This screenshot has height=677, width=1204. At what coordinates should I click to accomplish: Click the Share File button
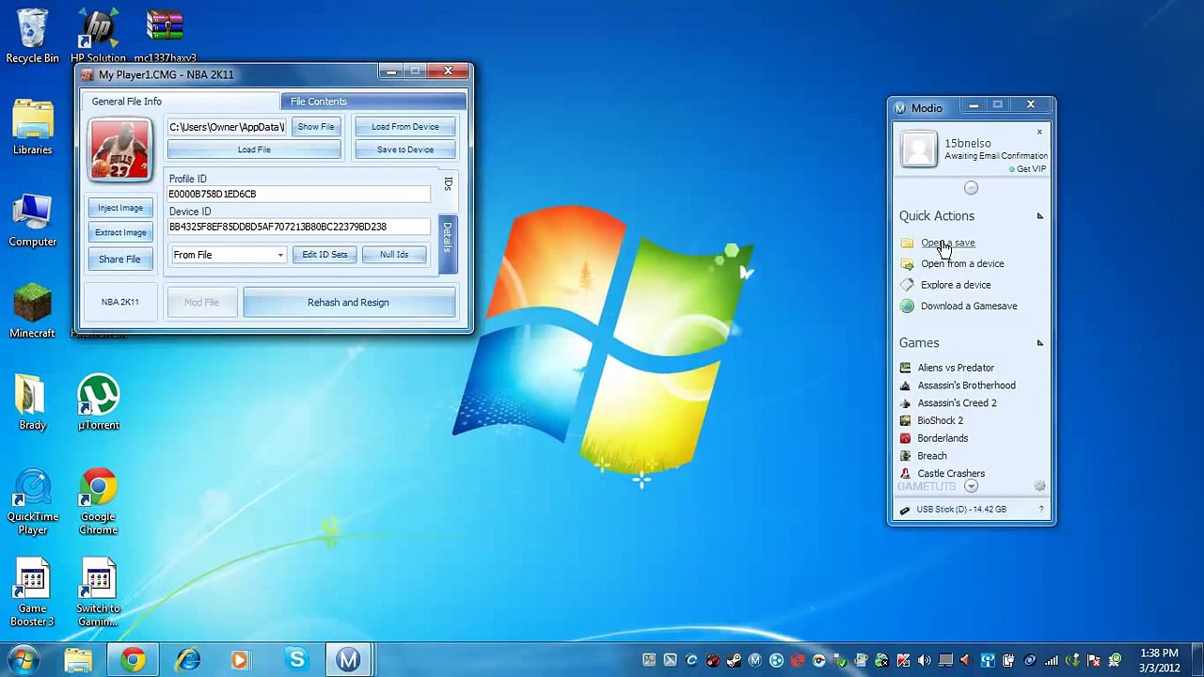click(119, 260)
